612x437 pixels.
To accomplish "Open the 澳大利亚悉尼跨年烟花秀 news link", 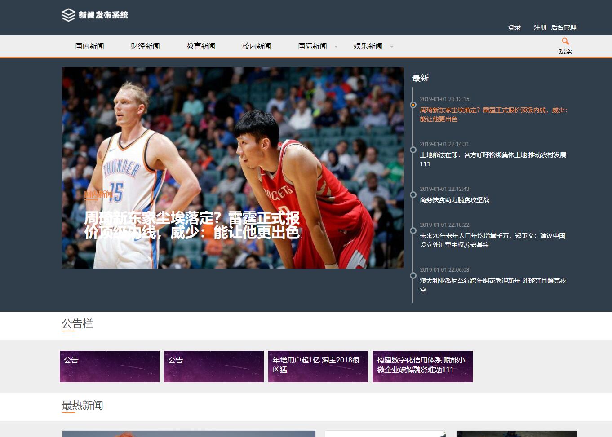I will (493, 285).
